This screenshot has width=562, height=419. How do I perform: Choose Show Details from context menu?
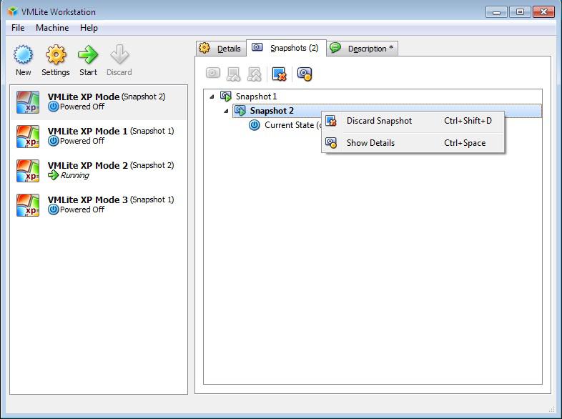[413, 143]
